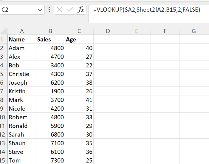
Task: Select the cell containing Nicole
Action: point(22,109)
